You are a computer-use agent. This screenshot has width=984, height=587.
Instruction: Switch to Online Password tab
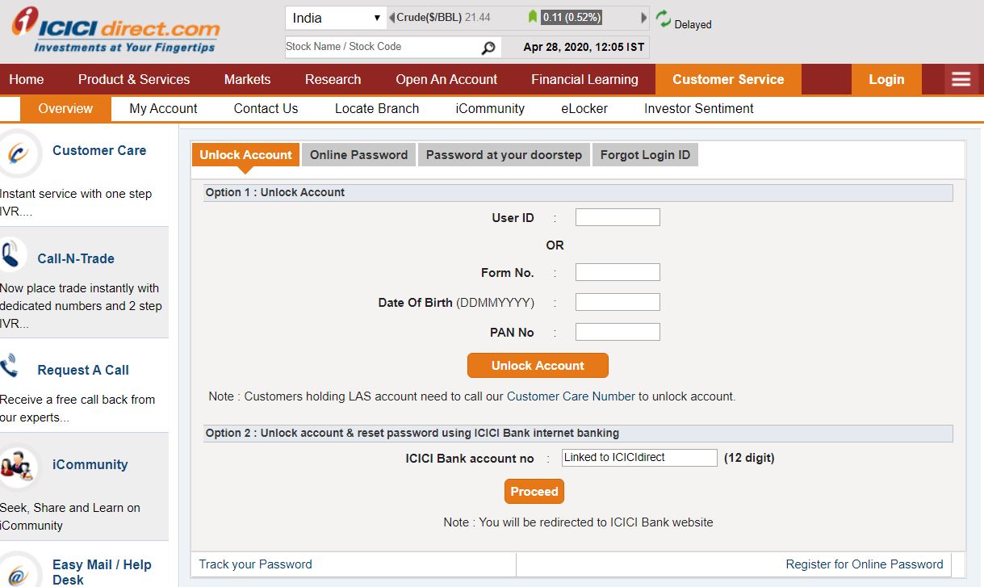point(358,155)
